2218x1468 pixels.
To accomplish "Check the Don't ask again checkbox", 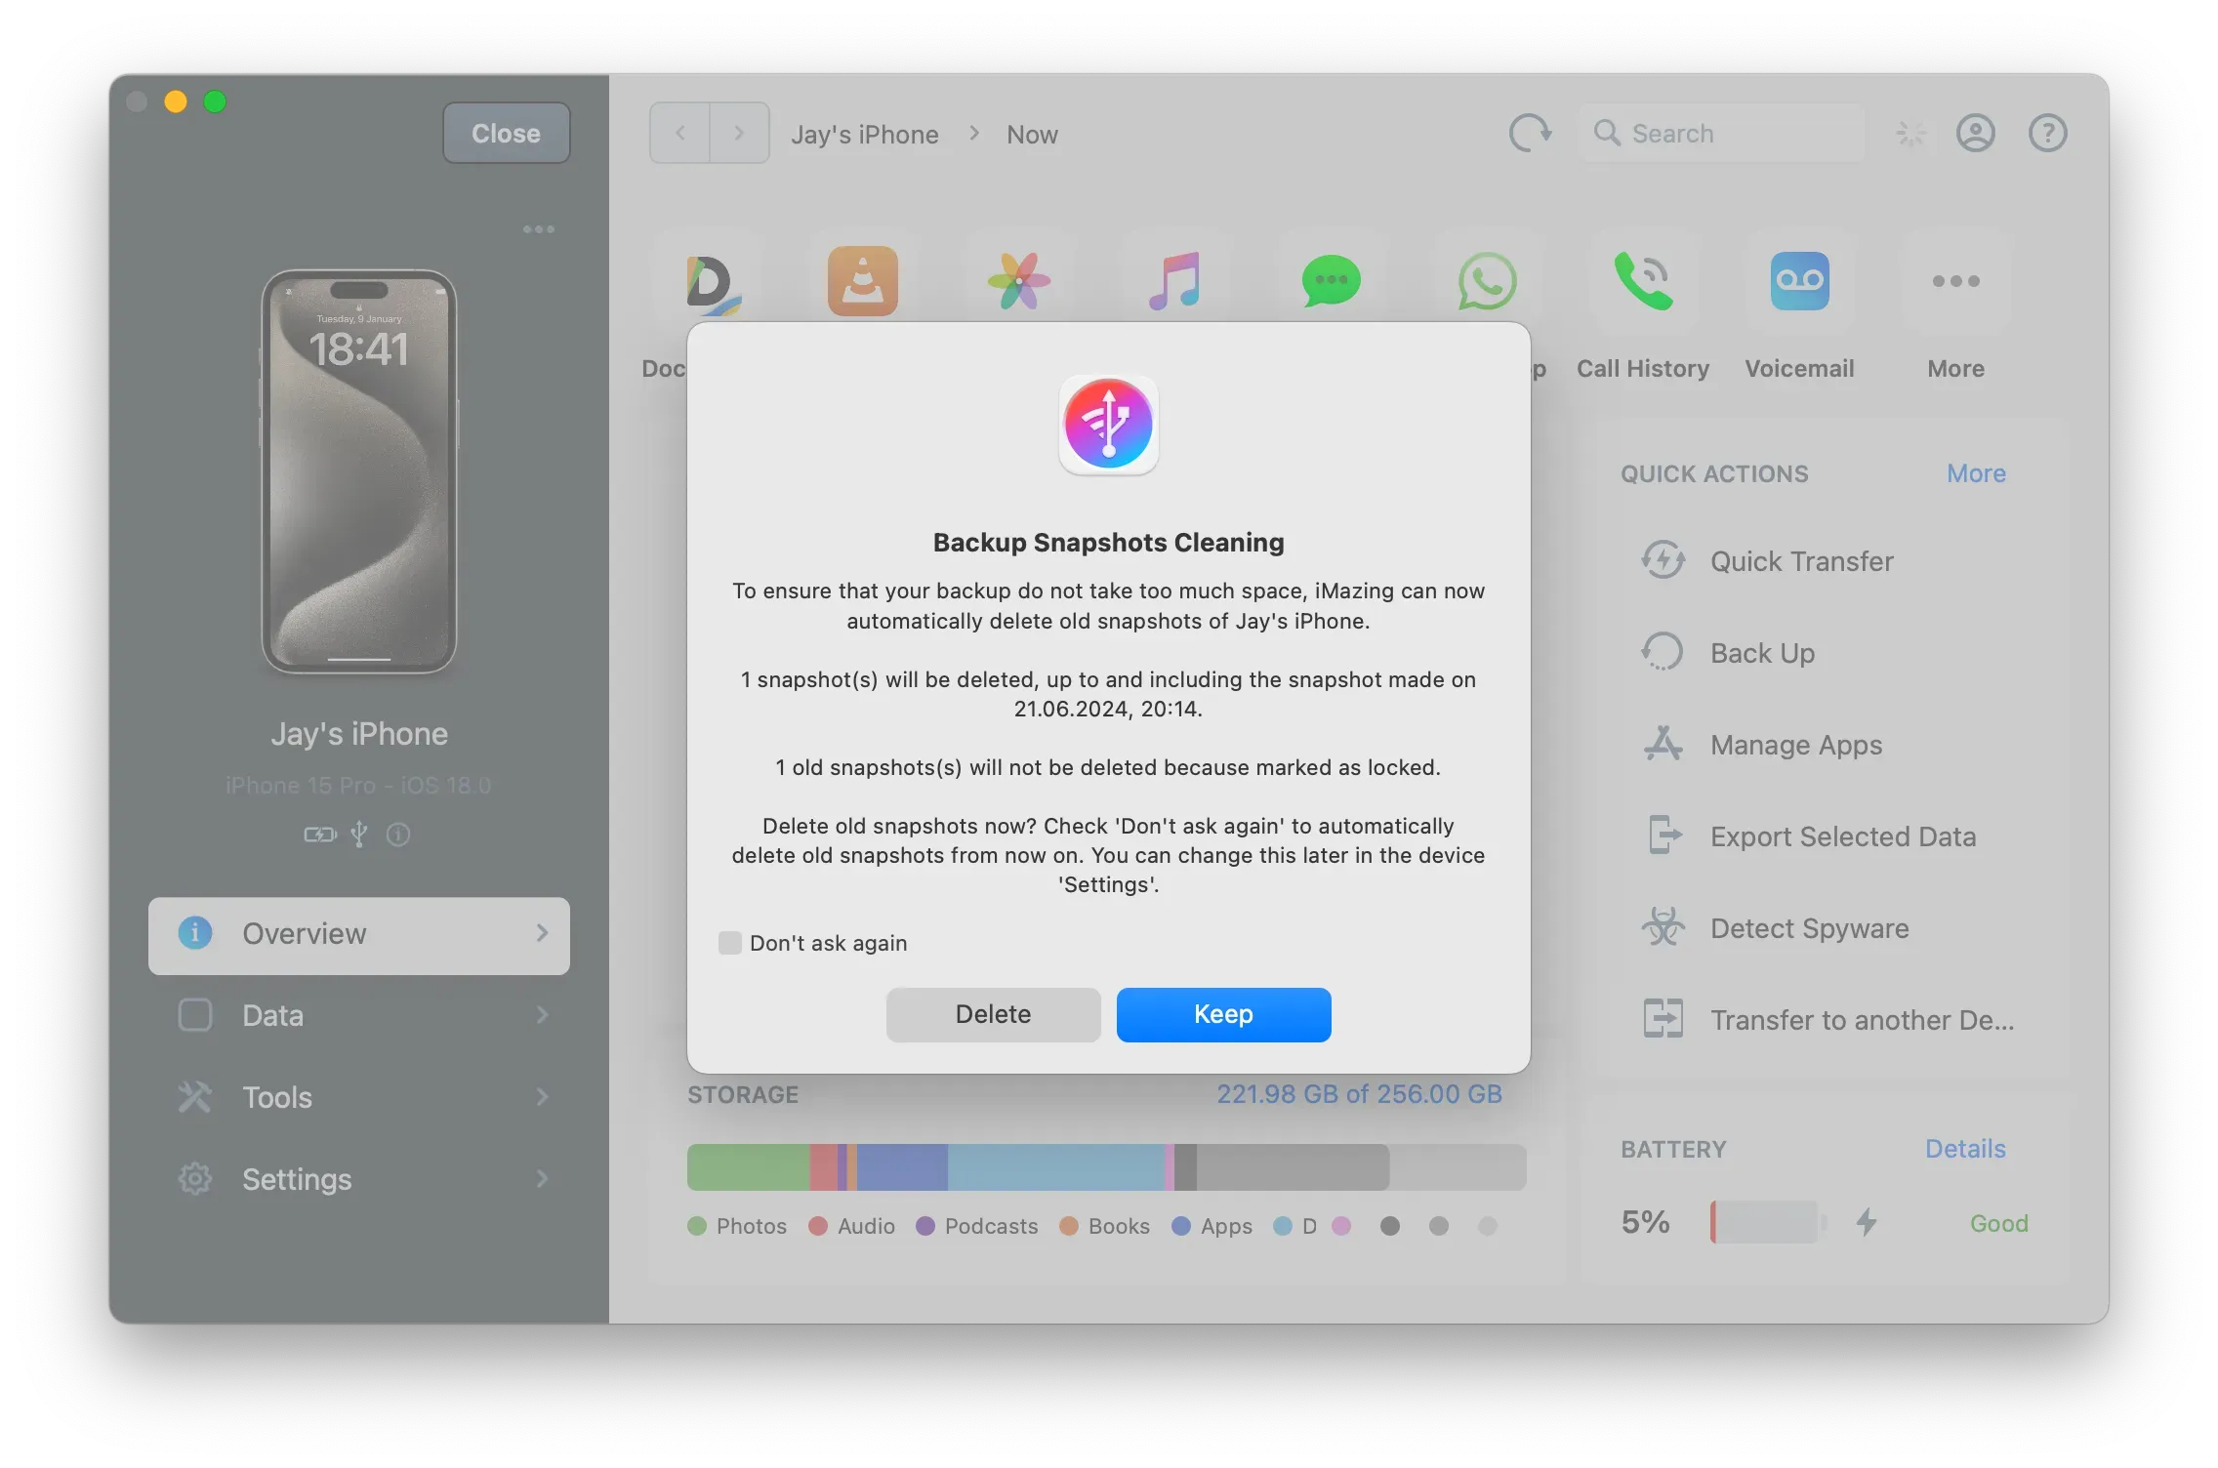I will coord(729,942).
